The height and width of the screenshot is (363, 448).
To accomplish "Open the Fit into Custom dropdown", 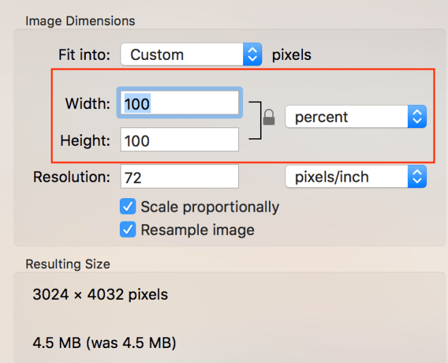I will [x=191, y=54].
